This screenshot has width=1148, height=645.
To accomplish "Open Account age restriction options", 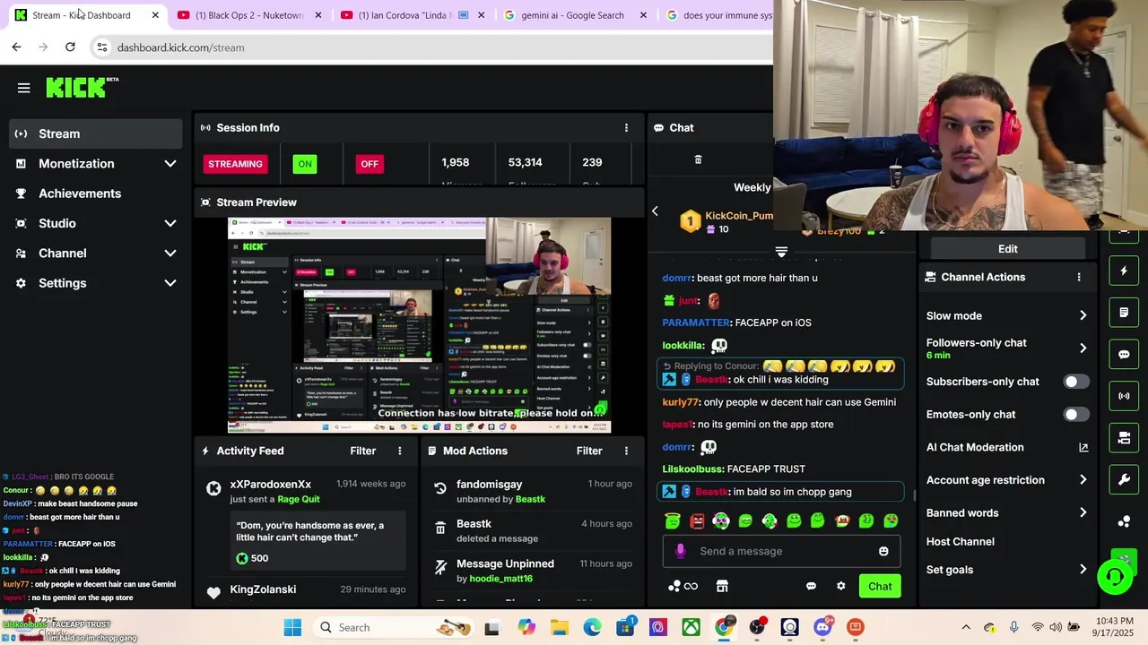I will pos(1006,480).
